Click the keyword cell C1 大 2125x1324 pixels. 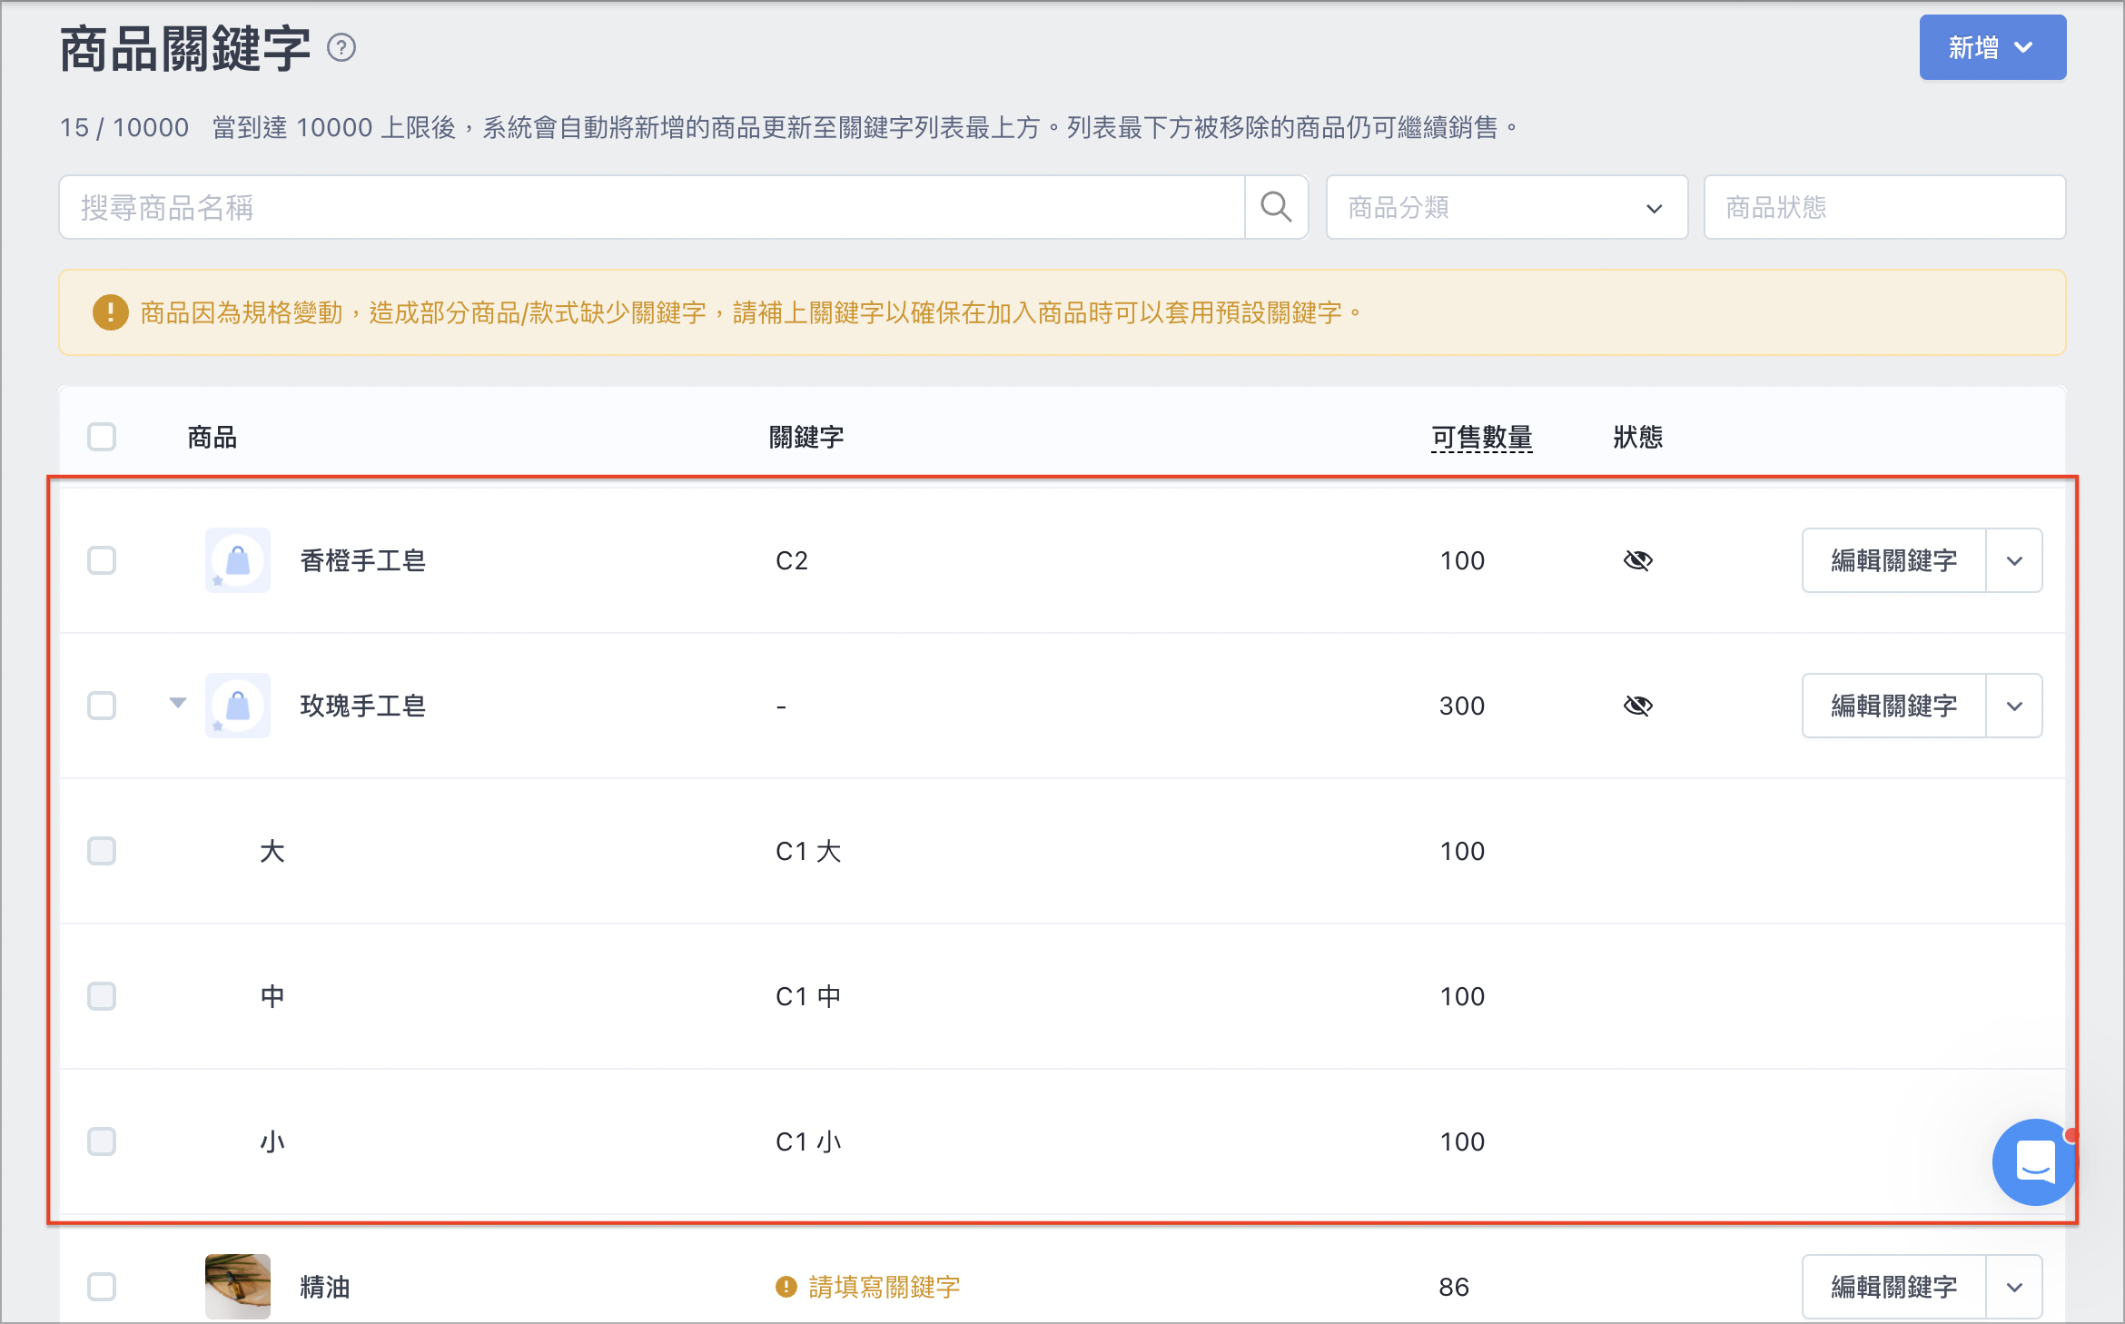point(808,851)
